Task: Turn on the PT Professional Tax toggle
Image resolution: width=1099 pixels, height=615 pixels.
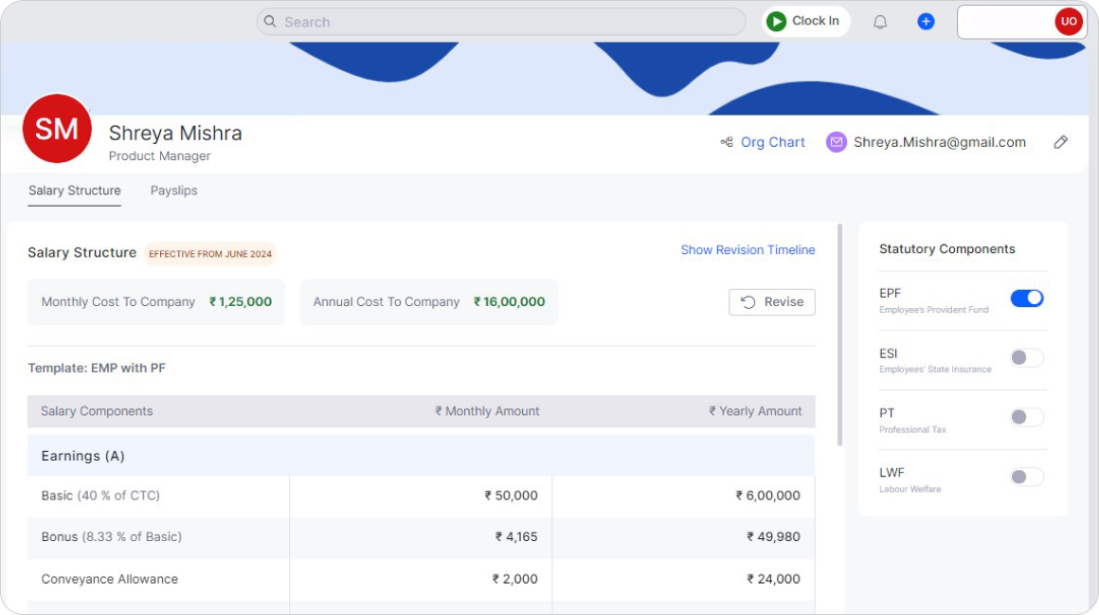Action: click(1027, 417)
